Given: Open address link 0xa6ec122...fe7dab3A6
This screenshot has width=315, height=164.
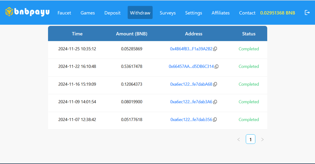Looking at the screenshot, I should point(191,102).
